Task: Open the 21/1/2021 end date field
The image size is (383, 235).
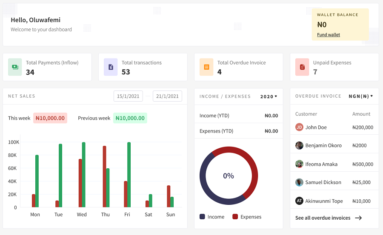Action: 167,96
